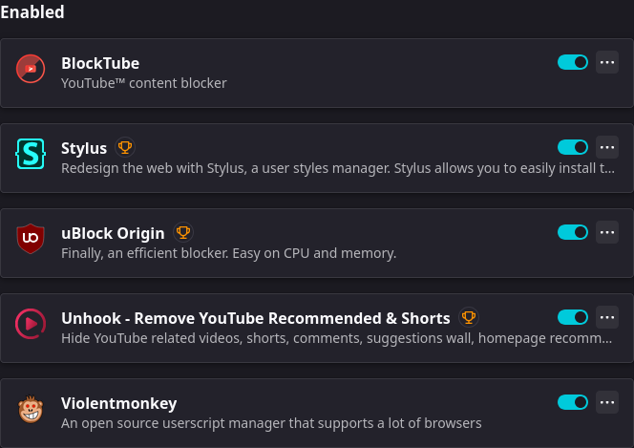Screen dimensions: 634x448
Task: Click the Unhook extension icon
Action: pyautogui.click(x=31, y=324)
